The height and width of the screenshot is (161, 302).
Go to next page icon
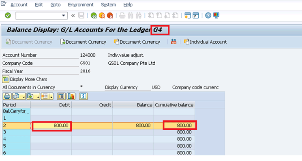[167, 15]
